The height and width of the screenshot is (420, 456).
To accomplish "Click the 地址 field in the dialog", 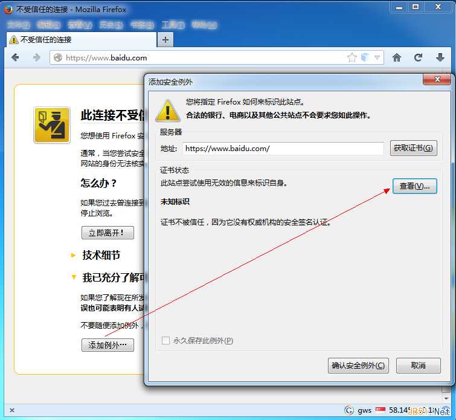I will click(x=283, y=149).
